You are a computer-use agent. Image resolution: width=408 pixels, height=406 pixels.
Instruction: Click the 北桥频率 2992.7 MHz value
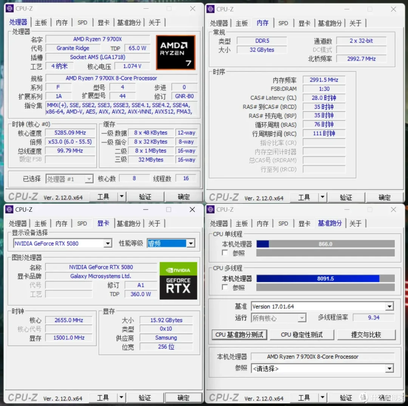[x=362, y=59]
